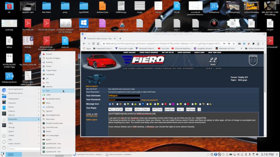Screen dimensions: 280x157
Task: Select the thumbs down message icon radio
Action: pyautogui.click(x=200, y=104)
